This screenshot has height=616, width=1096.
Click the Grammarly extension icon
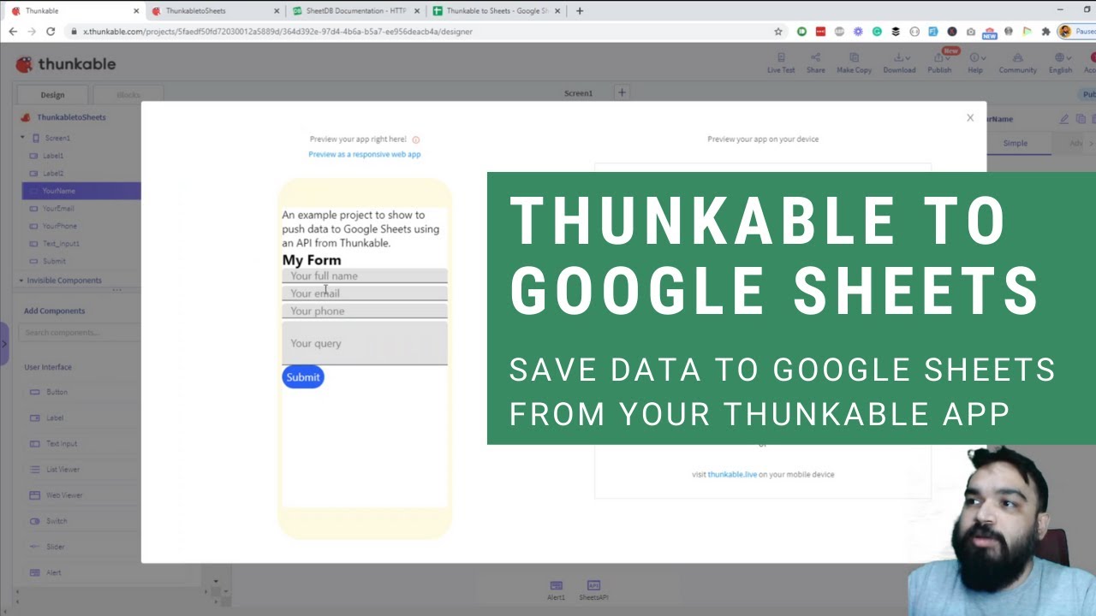coord(877,32)
